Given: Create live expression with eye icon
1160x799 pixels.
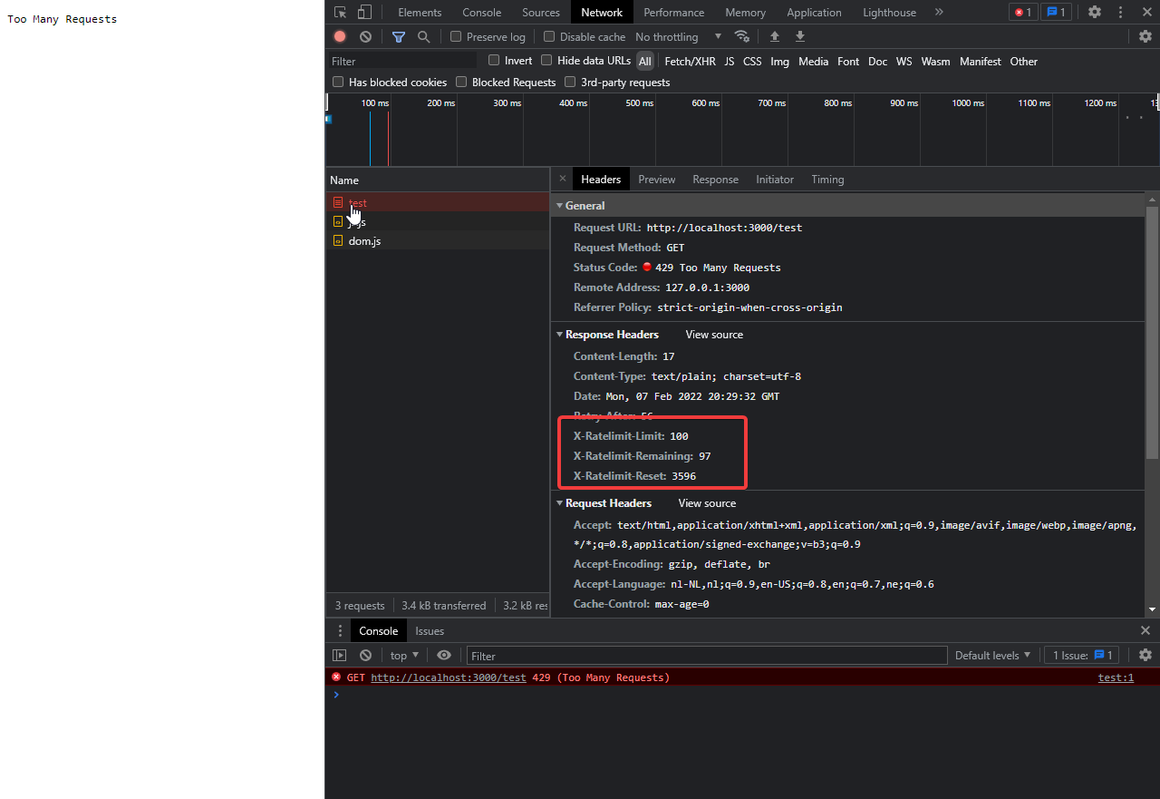Looking at the screenshot, I should pyautogui.click(x=444, y=655).
